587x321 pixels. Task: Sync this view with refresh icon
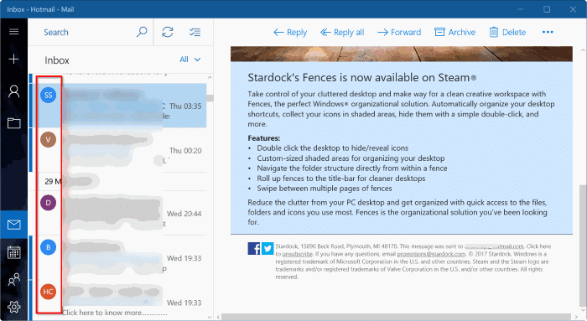click(168, 32)
